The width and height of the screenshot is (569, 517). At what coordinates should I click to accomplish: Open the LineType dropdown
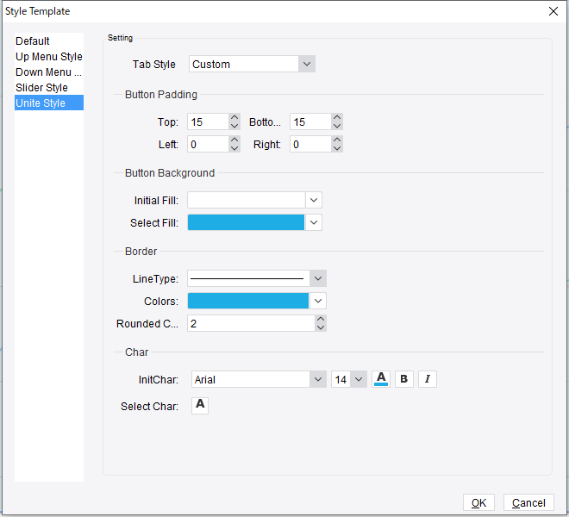coord(318,278)
